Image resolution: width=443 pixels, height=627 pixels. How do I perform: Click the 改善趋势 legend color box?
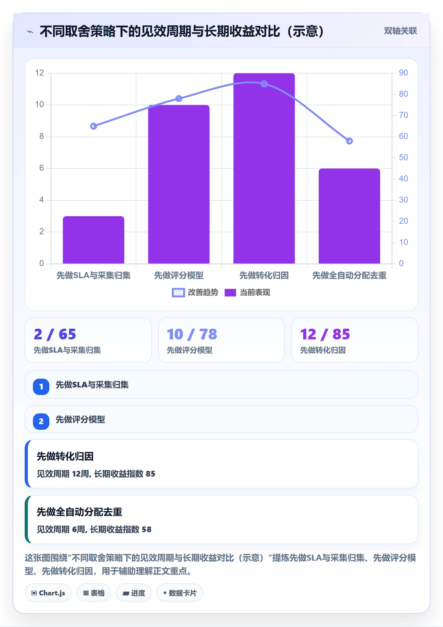[178, 293]
